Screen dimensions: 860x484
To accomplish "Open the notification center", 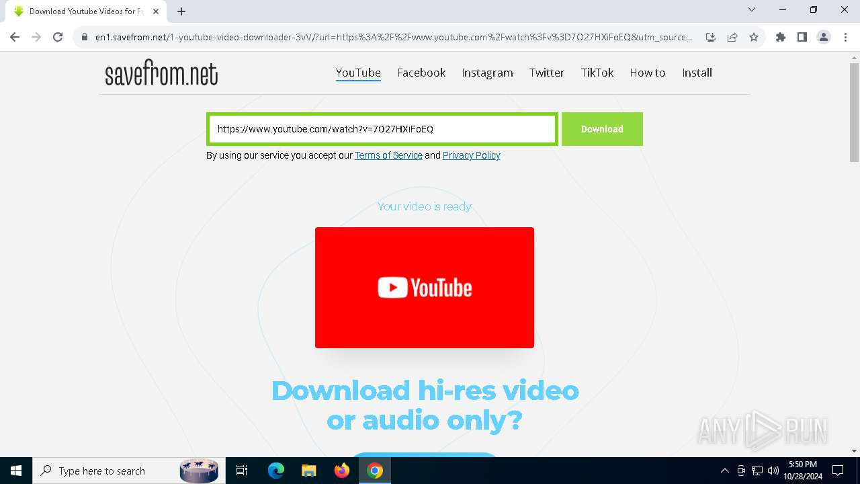I will (x=838, y=471).
